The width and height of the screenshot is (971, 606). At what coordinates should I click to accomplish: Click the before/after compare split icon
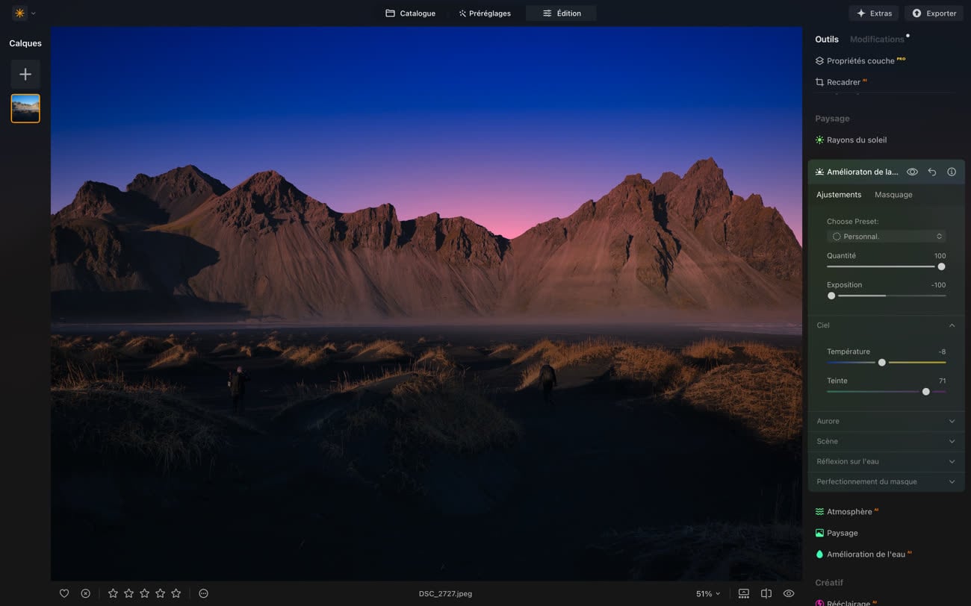coord(766,593)
